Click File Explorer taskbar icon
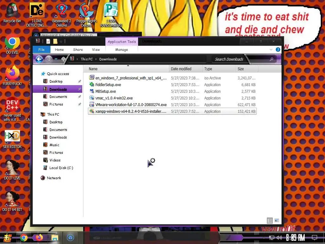Viewport: 325px width, 244px height. 55,238
